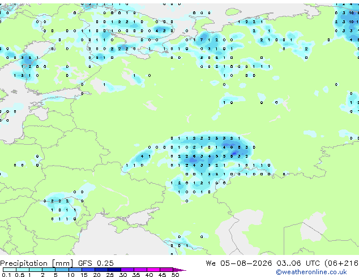Pick the legend swatch between 10 and 15

(x=75, y=270)
